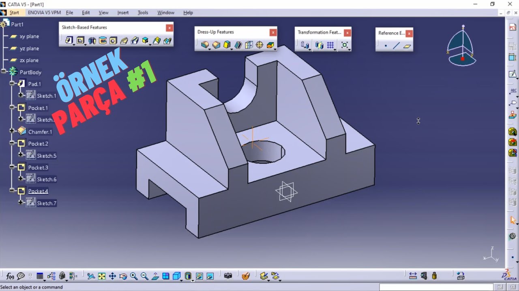Select the Draft Angle tool
Image resolution: width=519 pixels, height=291 pixels.
point(227,45)
